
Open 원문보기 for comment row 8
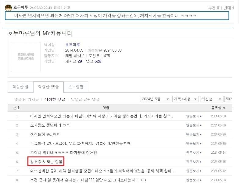[x=194, y=180]
